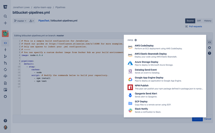Open Pipelines circular arrows icon in sidebar

pyautogui.click(x=5, y=69)
